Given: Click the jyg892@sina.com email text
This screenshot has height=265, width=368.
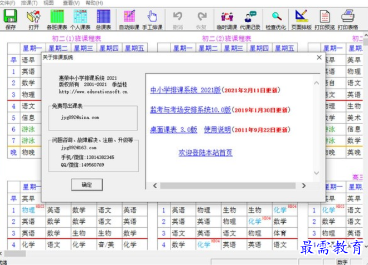Looking at the screenshot, I should click(80, 117).
